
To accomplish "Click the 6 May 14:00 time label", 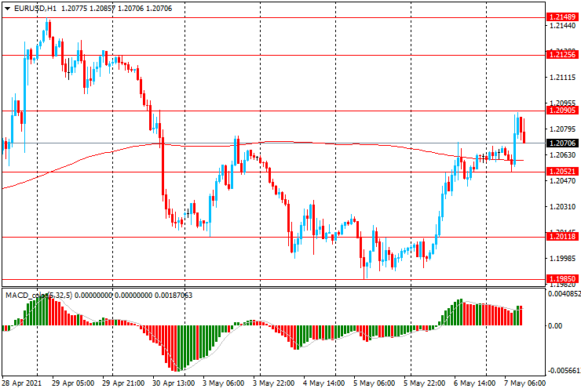I will (475, 383).
